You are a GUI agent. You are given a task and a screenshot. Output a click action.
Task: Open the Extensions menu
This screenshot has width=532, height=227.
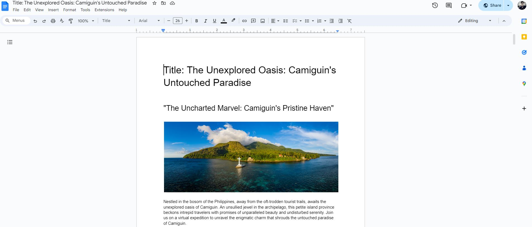pos(104,10)
